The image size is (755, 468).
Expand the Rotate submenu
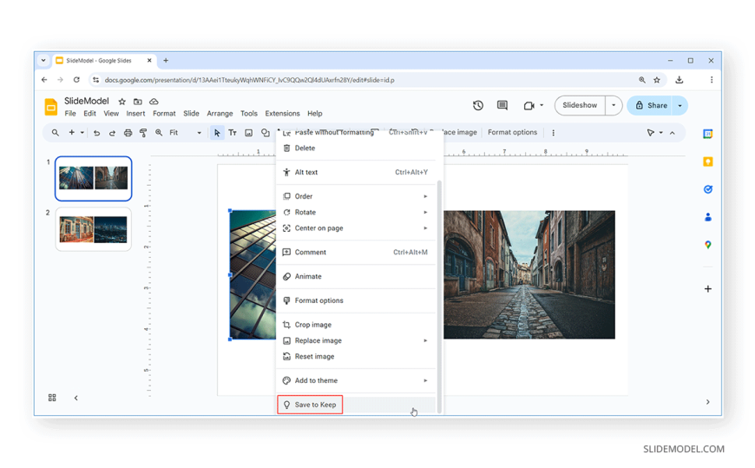click(x=357, y=212)
